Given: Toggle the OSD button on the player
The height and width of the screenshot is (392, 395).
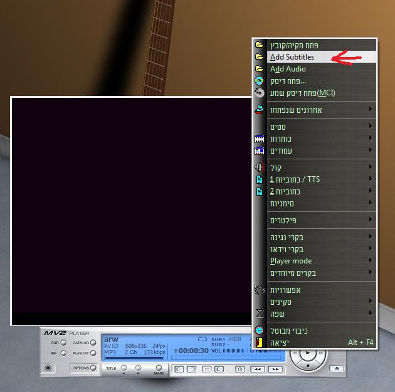Looking at the screenshot, I should (x=63, y=343).
